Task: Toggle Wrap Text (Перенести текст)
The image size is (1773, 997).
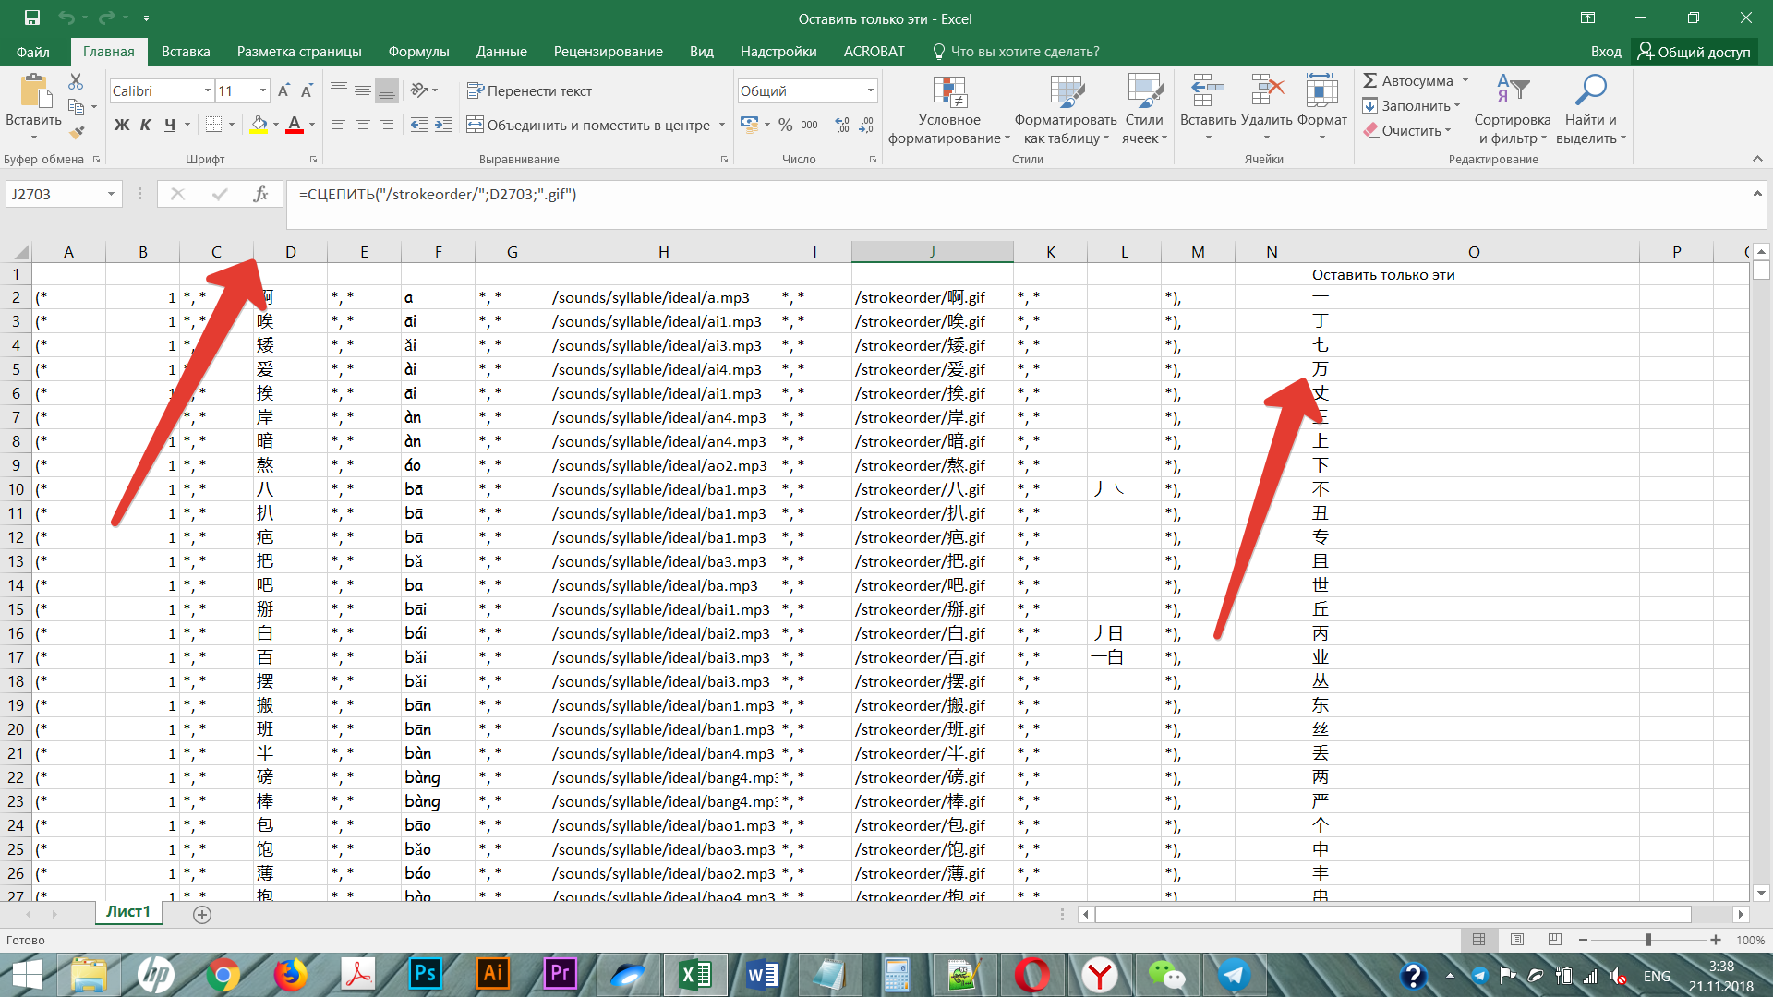Action: point(529,90)
